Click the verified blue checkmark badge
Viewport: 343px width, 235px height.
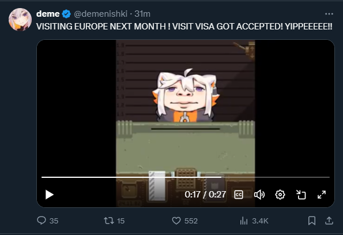click(66, 14)
